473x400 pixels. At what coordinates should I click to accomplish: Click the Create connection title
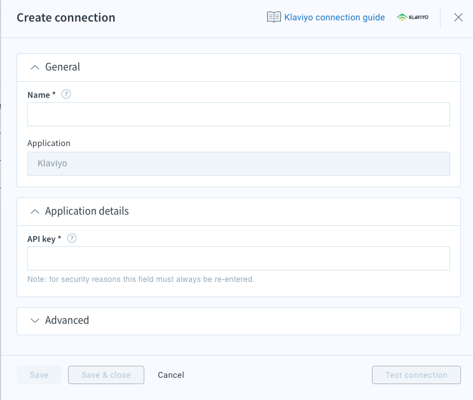coord(65,18)
